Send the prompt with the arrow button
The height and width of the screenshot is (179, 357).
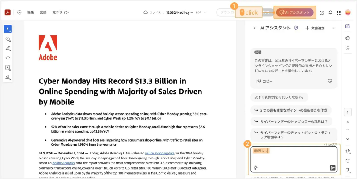pos(332,167)
